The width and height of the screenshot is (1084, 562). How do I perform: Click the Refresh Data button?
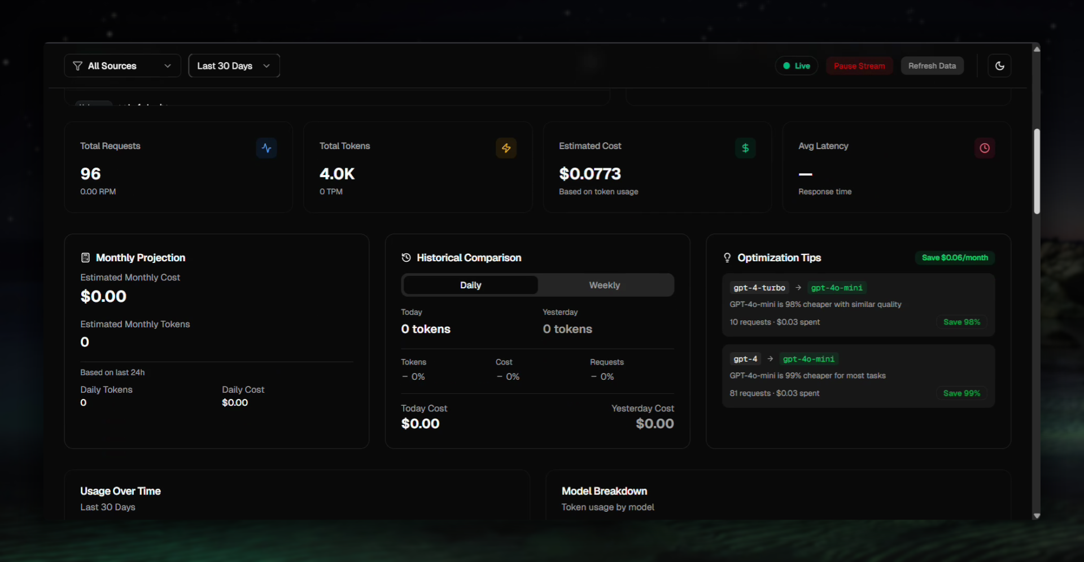[x=932, y=66]
